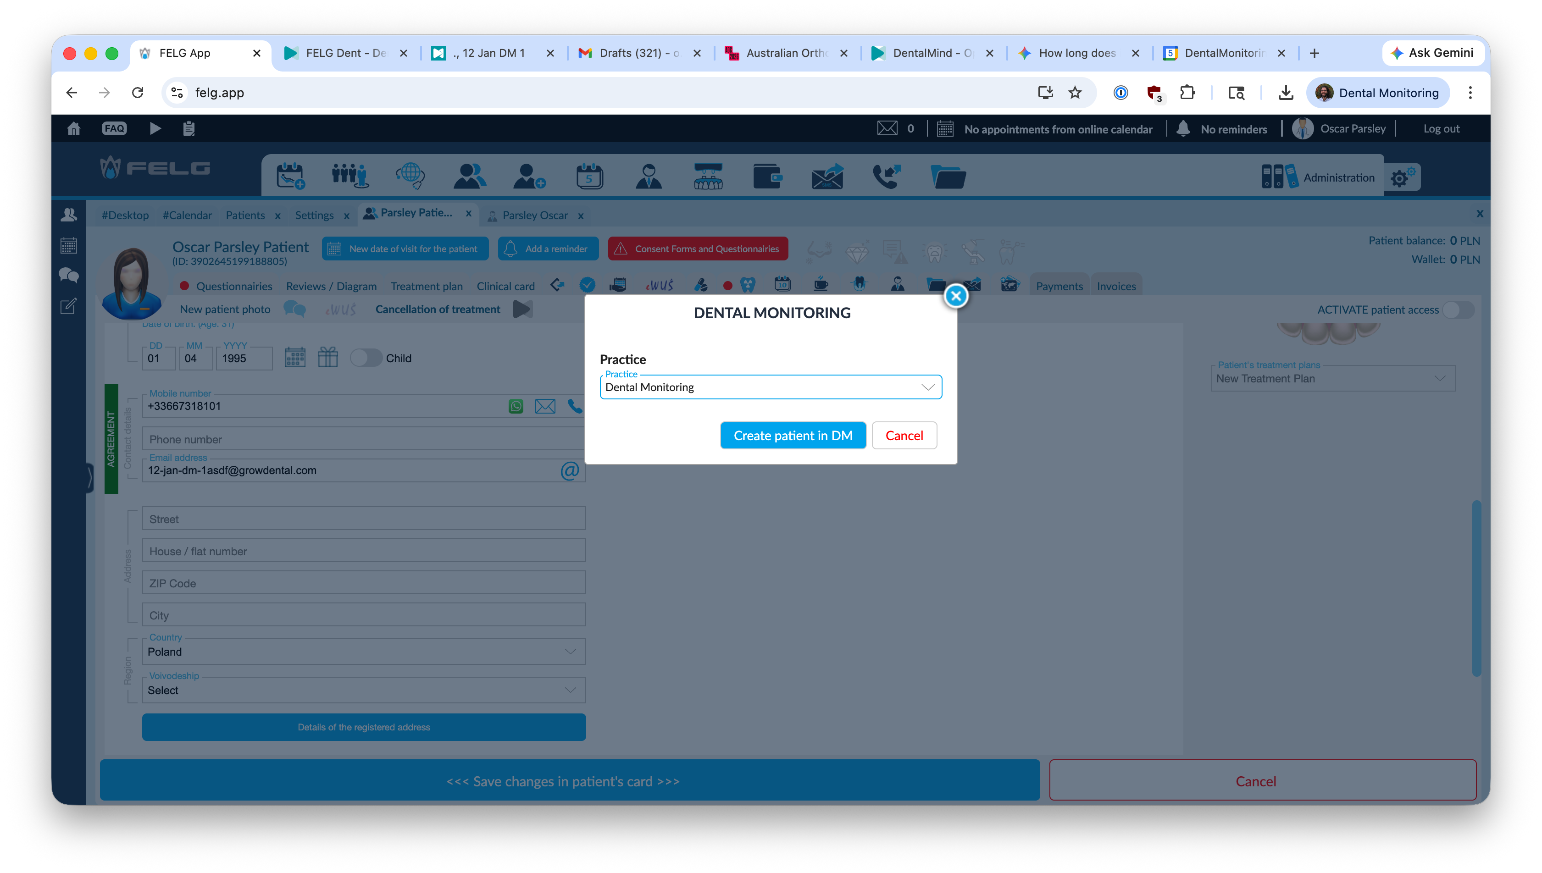The image size is (1542, 873).
Task: Bookmark the page with the star icon
Action: click(1075, 92)
